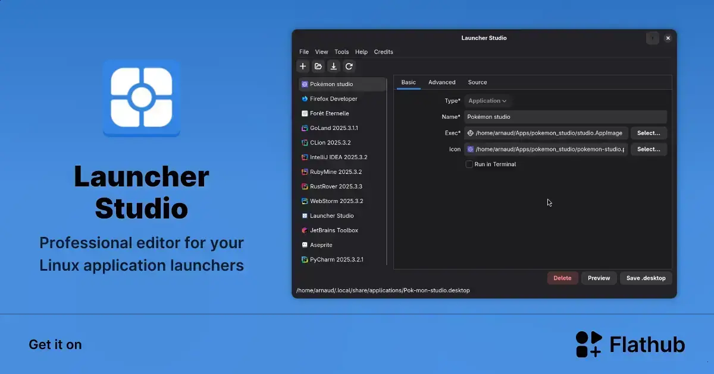The height and width of the screenshot is (374, 714).
Task: Click the .desktop file path in status bar
Action: (x=383, y=291)
